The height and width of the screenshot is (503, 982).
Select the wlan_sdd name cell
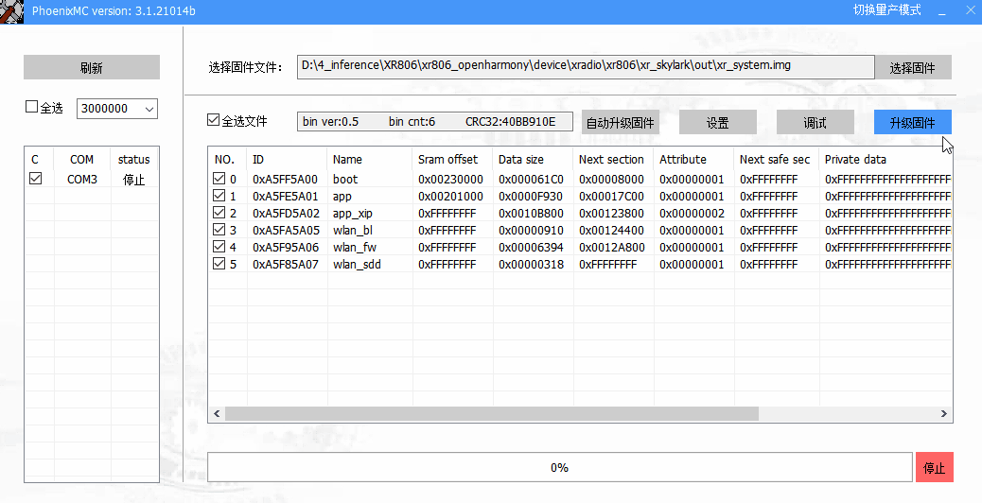(x=370, y=264)
